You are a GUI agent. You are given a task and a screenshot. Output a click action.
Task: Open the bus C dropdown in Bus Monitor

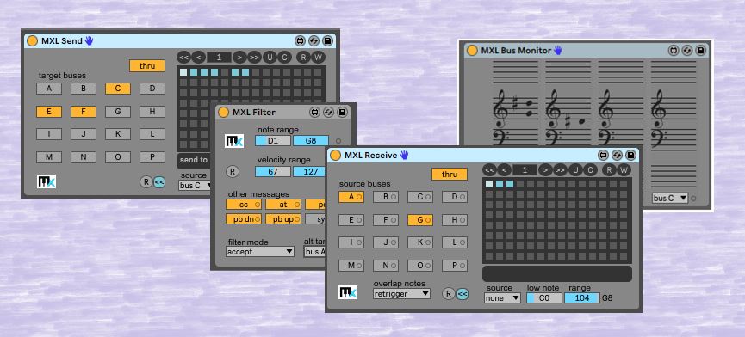tap(670, 198)
